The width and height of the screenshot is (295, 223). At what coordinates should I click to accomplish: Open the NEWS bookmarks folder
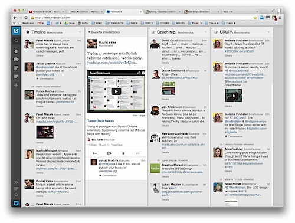97,23
